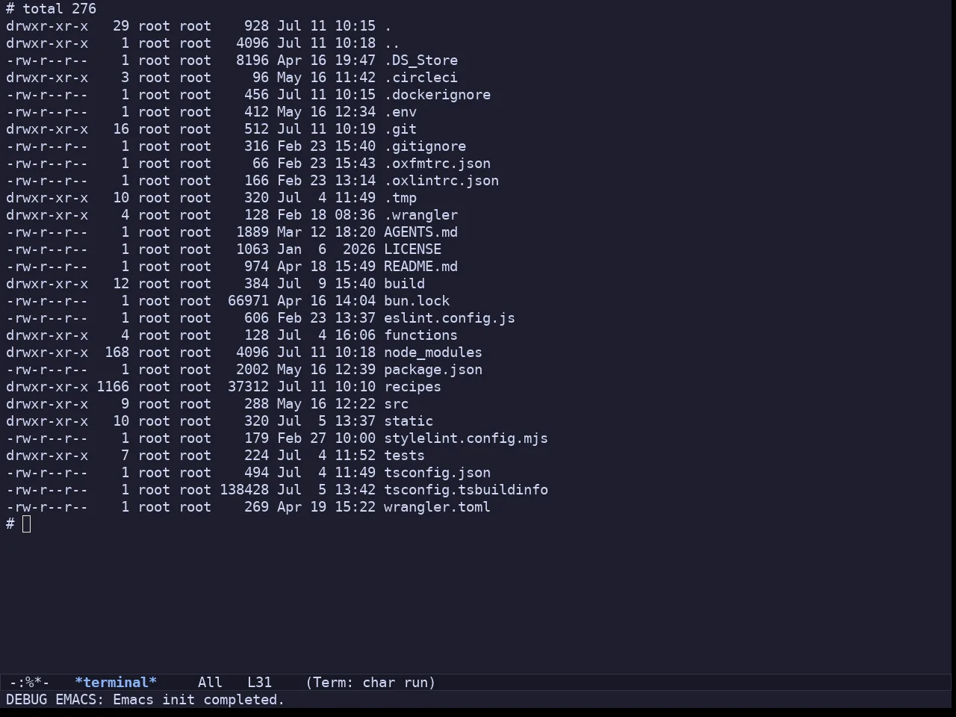Viewport: 956px width, 717px height.
Task: Click the tsconfig.json file name
Action: pos(437,473)
